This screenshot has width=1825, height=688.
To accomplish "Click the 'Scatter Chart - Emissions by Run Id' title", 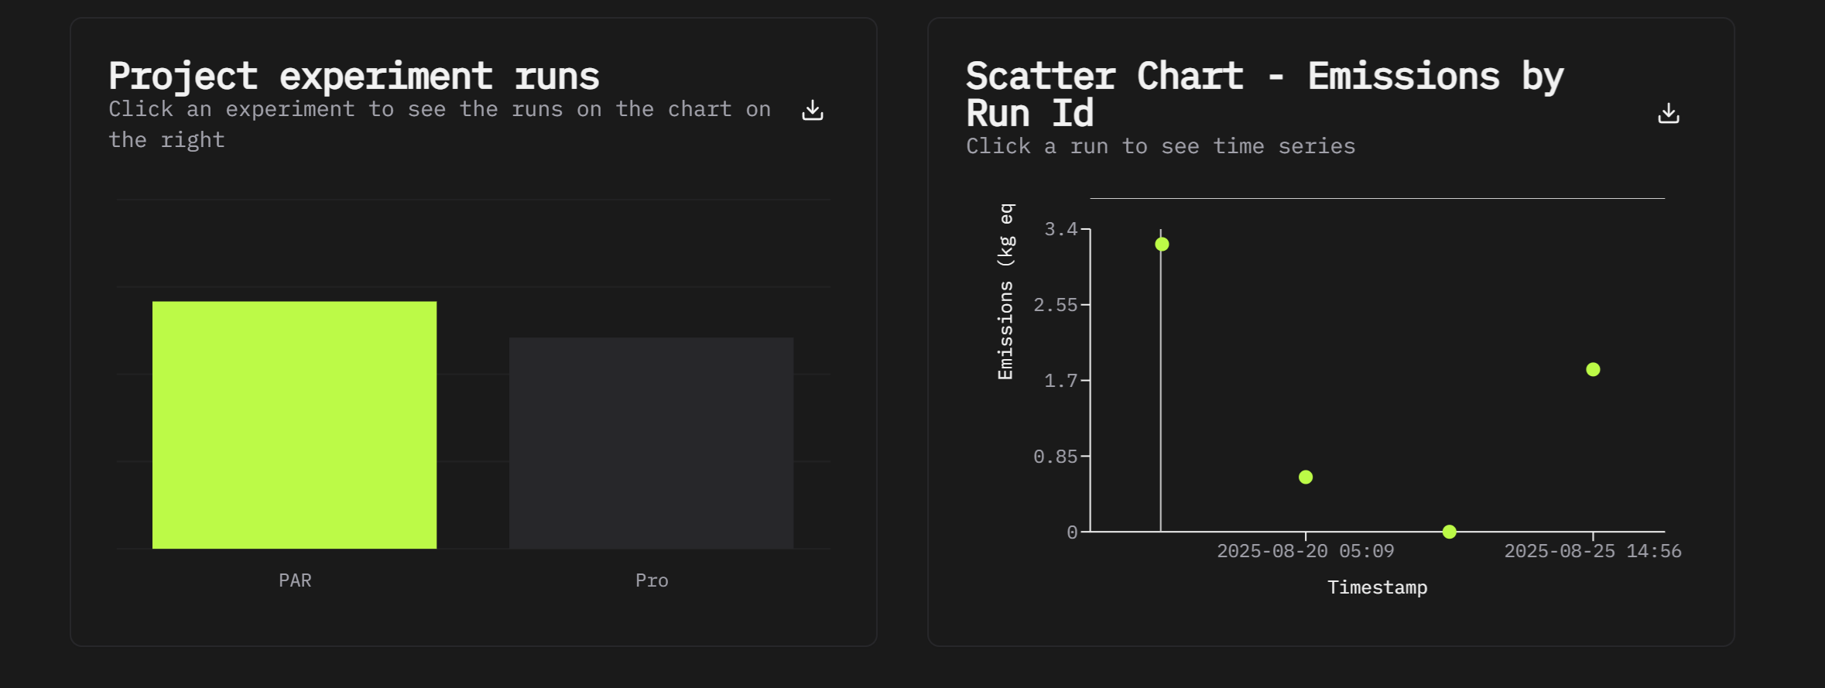I will tap(1264, 94).
